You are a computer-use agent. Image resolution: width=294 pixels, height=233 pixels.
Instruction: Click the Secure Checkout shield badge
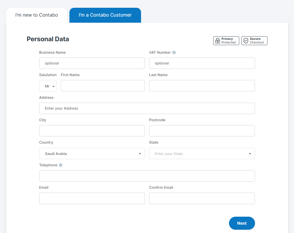(254, 41)
